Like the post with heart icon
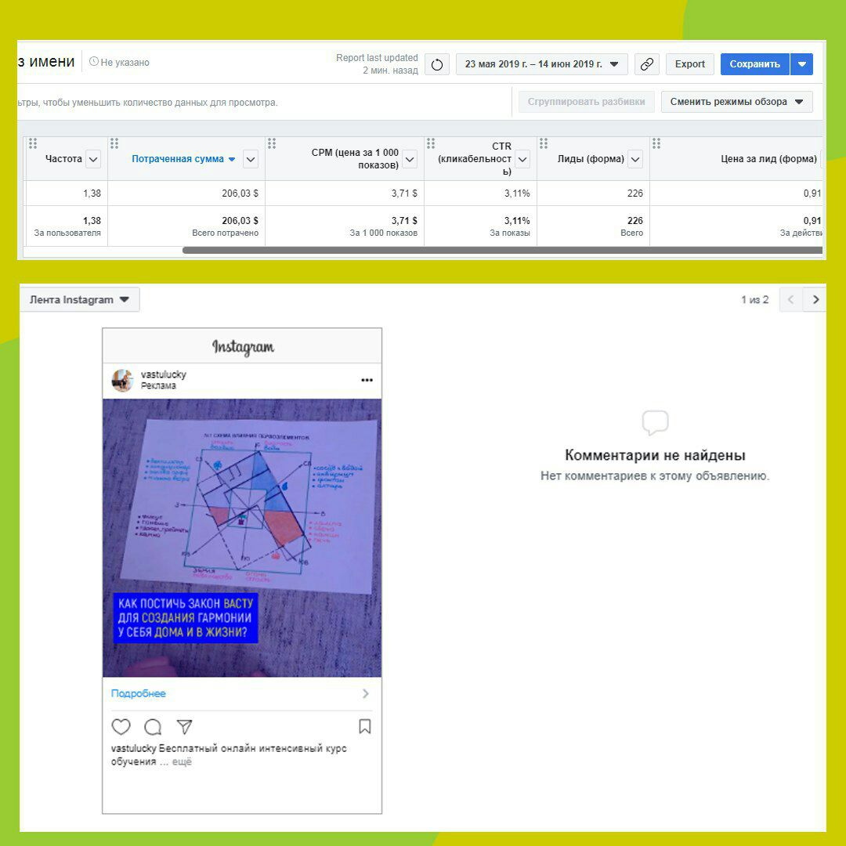The image size is (846, 846). [121, 727]
